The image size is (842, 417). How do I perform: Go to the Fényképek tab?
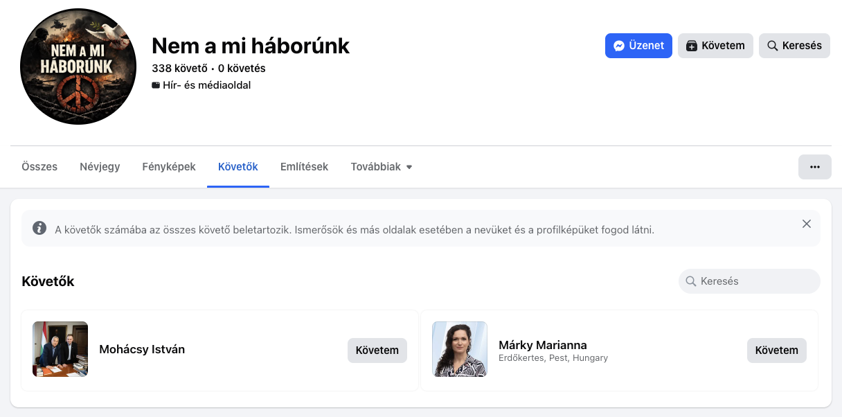pos(169,167)
